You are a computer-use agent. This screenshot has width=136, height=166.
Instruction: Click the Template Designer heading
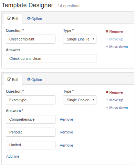(x=28, y=5)
